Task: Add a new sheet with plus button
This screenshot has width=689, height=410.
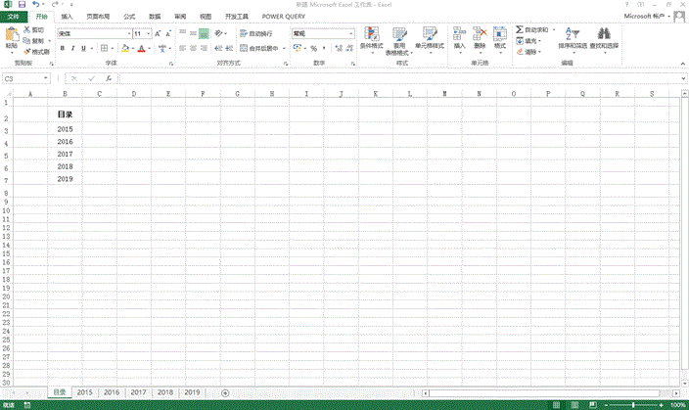Action: (x=225, y=391)
